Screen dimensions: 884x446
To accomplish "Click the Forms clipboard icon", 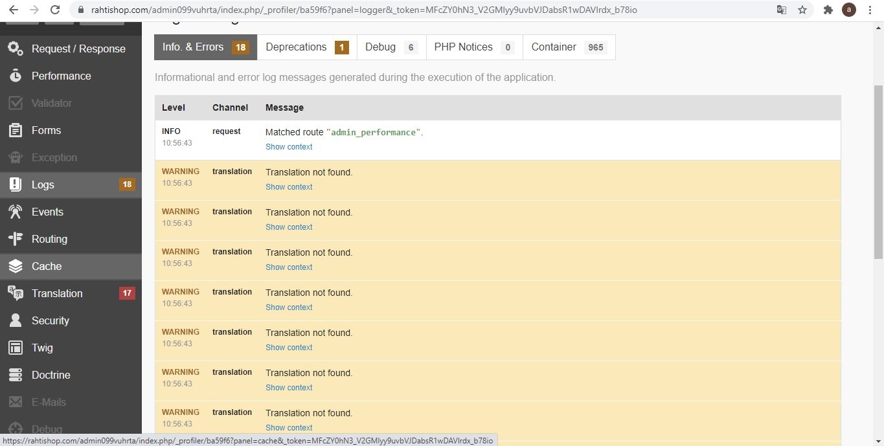I will click(x=16, y=130).
